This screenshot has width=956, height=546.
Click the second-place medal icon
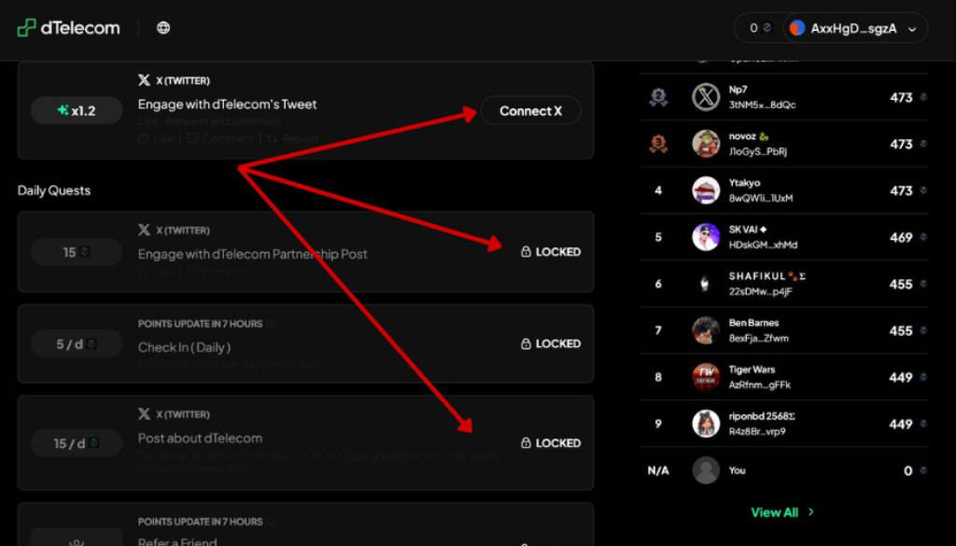click(658, 98)
